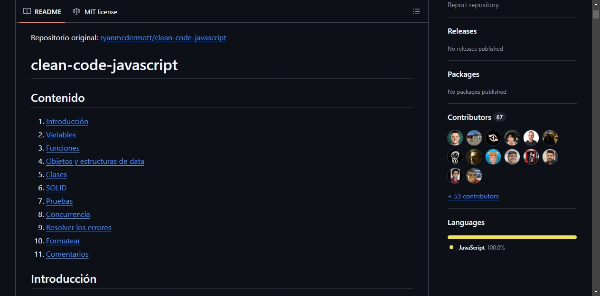The image size is (600, 296).
Task: Jump to the Introducción section link
Action: 67,121
